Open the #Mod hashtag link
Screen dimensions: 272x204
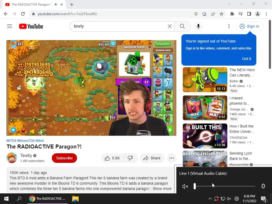point(40,141)
